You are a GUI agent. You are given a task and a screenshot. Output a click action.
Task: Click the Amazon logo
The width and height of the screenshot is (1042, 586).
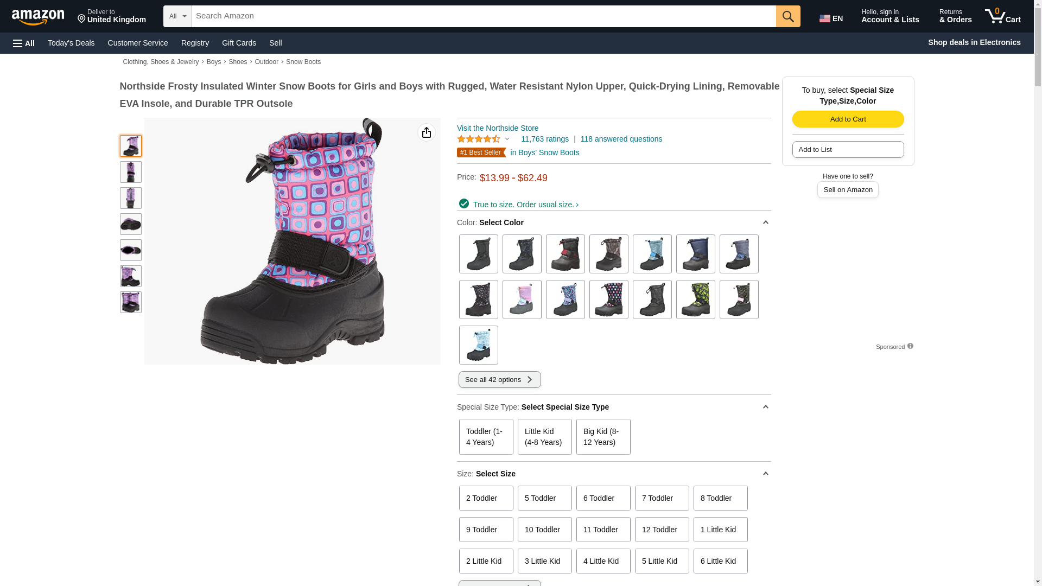[x=38, y=17]
